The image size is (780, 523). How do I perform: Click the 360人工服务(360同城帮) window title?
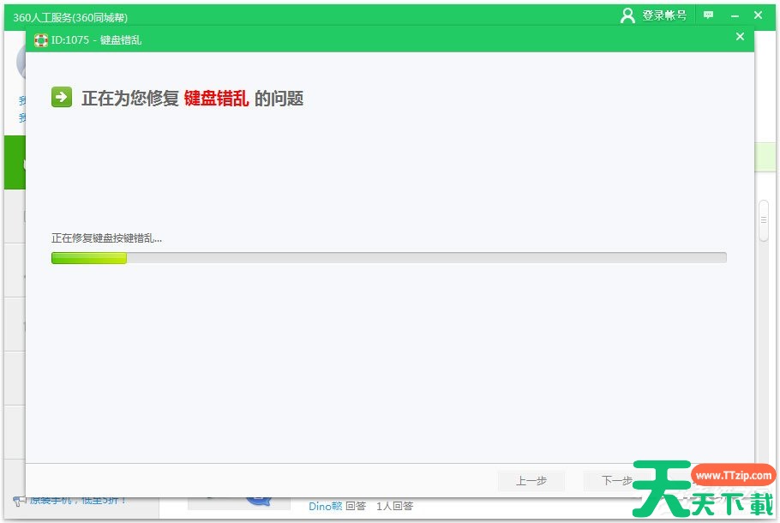70,17
